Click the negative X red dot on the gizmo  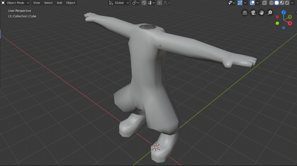[277, 17]
